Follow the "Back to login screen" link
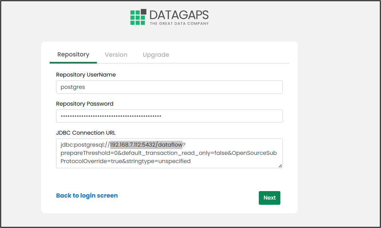 coord(87,196)
